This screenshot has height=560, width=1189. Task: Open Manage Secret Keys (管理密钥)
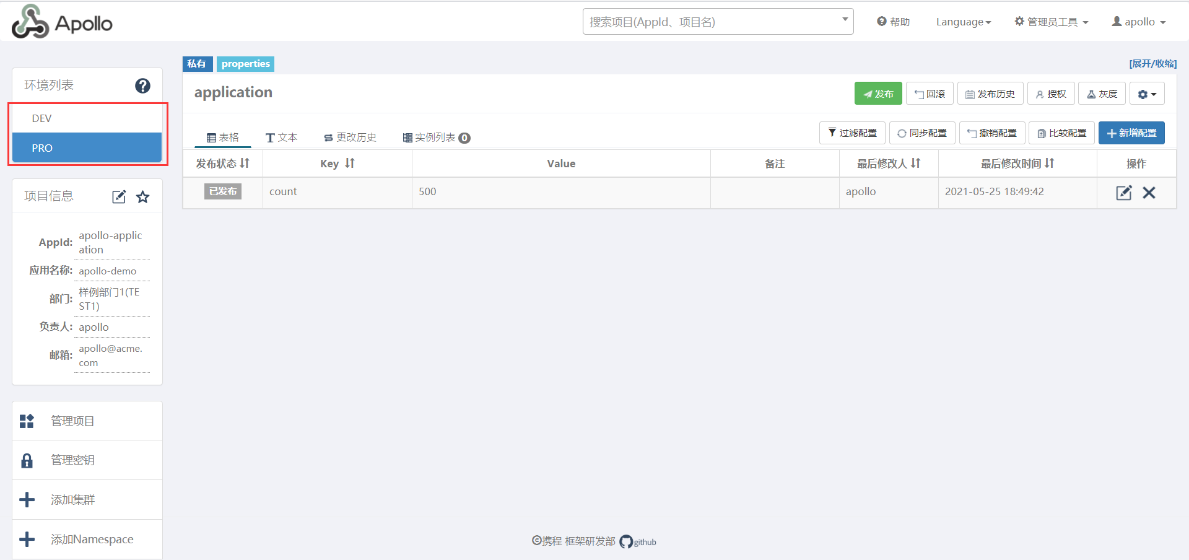[x=87, y=460]
